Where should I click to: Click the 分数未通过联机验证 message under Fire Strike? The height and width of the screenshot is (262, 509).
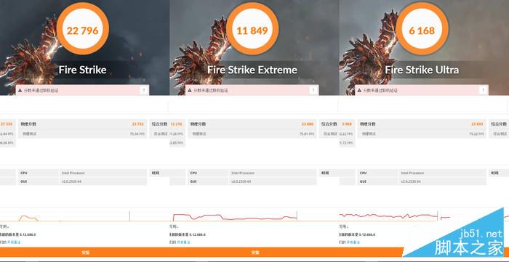[41, 91]
